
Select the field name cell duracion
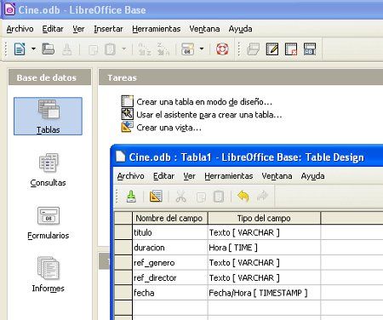[169, 248]
